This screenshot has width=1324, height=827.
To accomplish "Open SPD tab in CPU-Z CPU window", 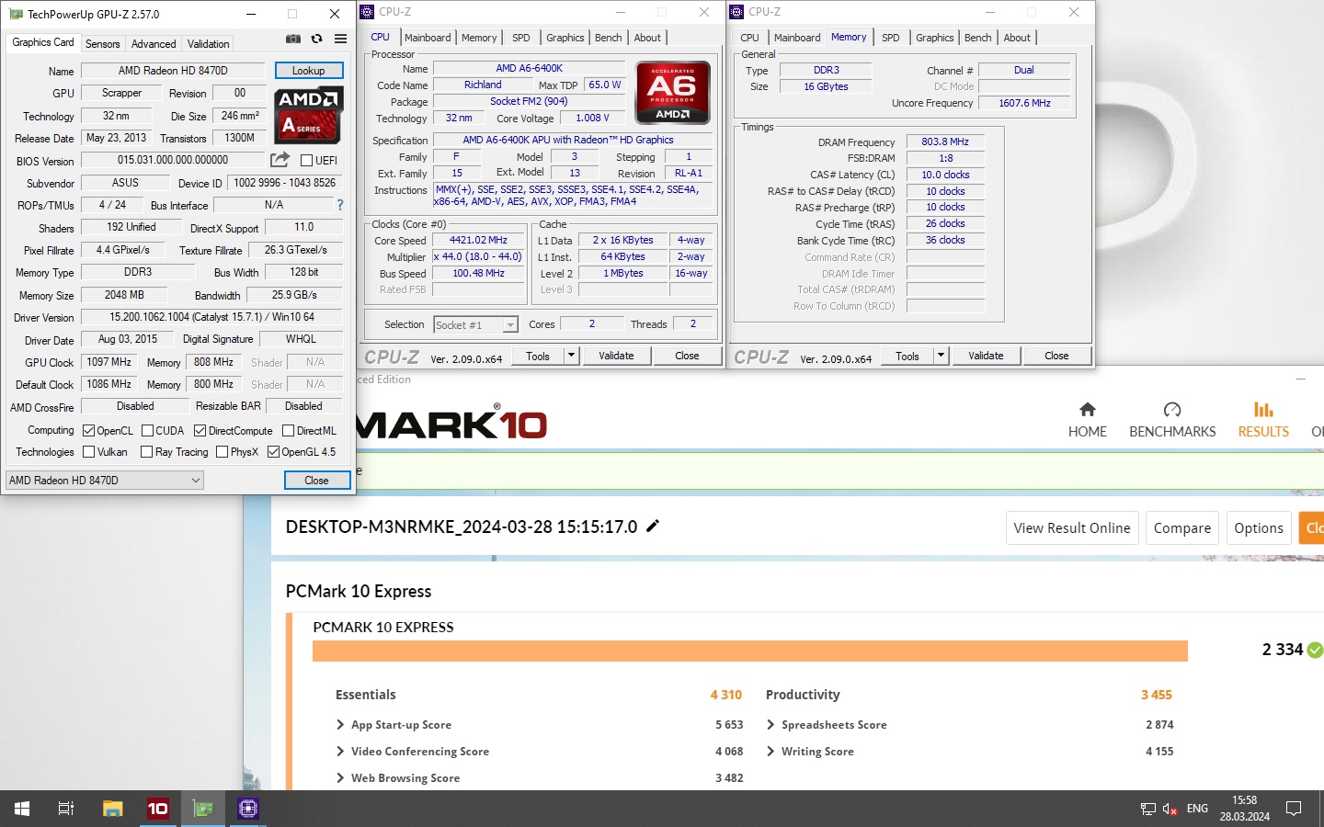I will click(520, 38).
